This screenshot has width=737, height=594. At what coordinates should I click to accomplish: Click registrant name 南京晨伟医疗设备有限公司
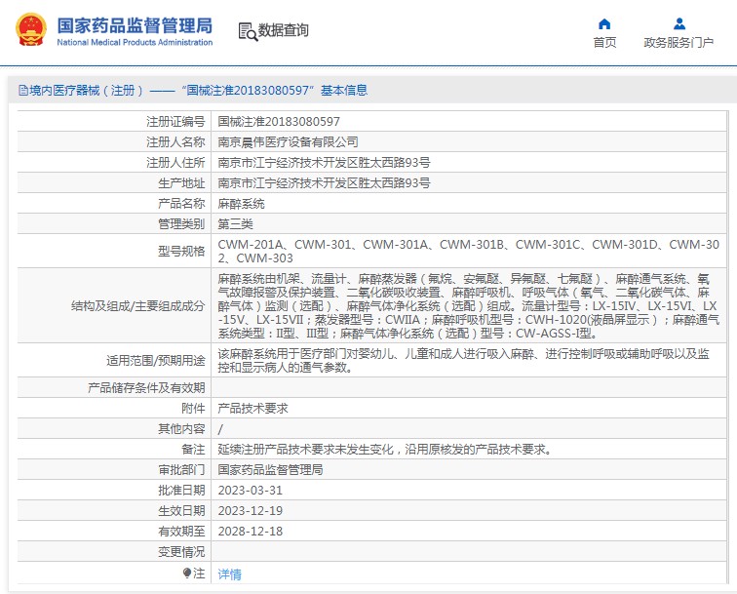[x=281, y=142]
